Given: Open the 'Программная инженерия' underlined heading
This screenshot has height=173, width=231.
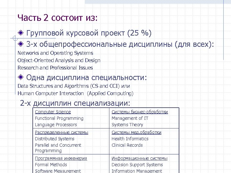Looking at the screenshot, I should (61, 158).
